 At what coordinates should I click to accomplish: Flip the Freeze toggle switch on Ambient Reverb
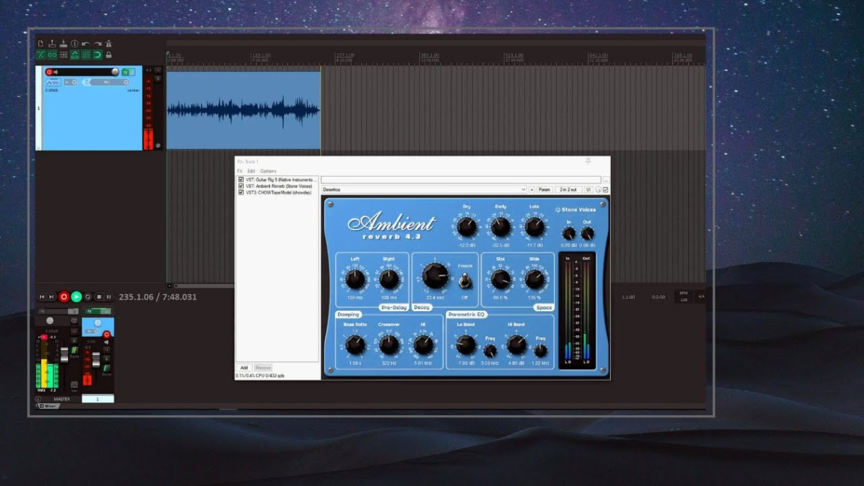coord(464,281)
